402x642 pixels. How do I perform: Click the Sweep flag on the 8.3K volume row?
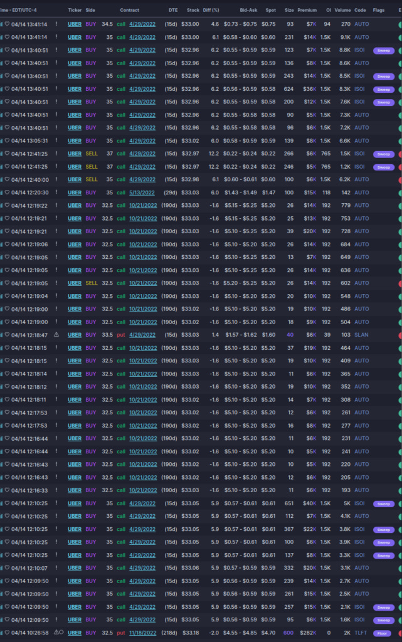[384, 90]
